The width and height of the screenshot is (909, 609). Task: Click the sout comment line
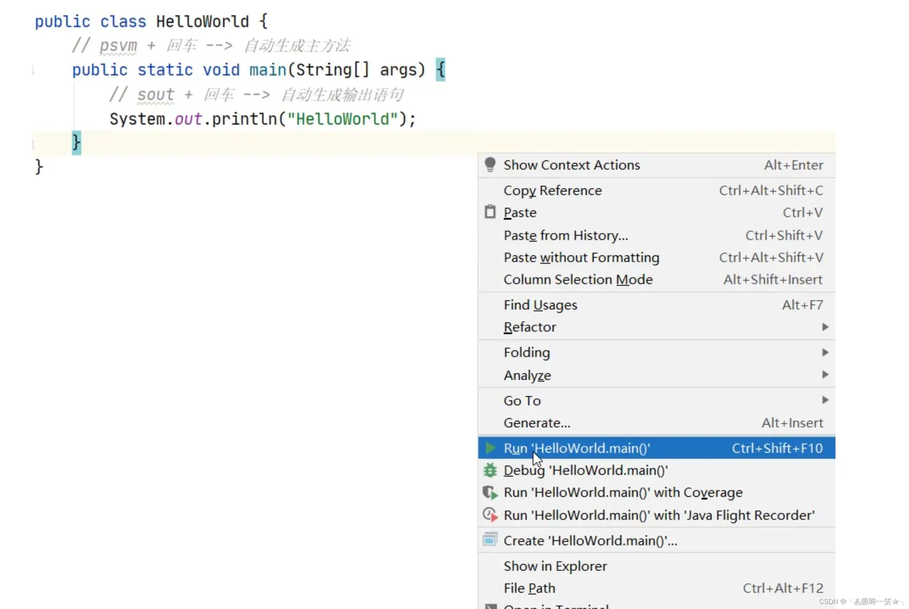(256, 95)
